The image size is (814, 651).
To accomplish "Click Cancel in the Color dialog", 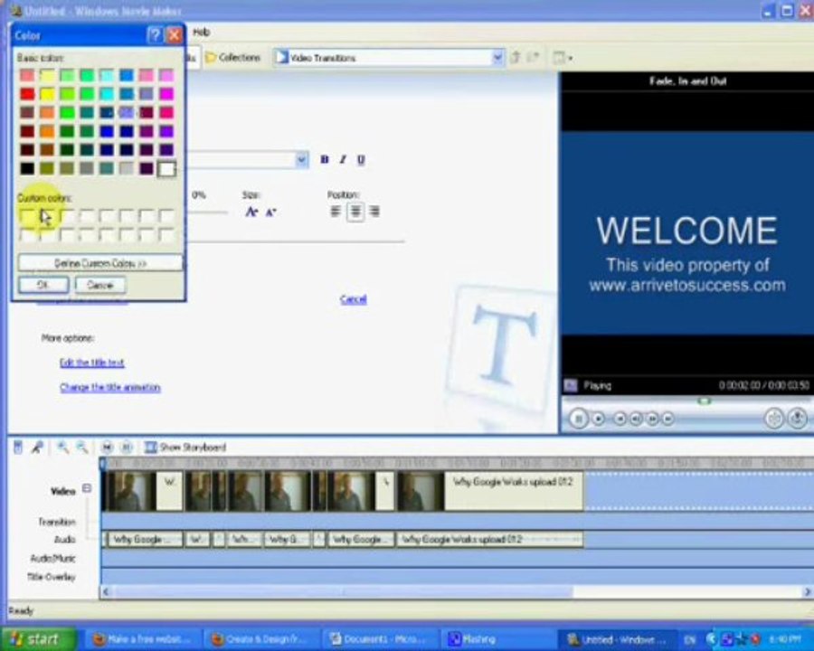I will (x=99, y=285).
